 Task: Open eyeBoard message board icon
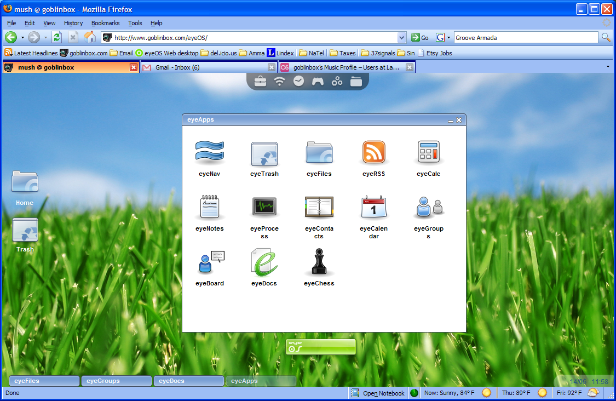pos(209,262)
